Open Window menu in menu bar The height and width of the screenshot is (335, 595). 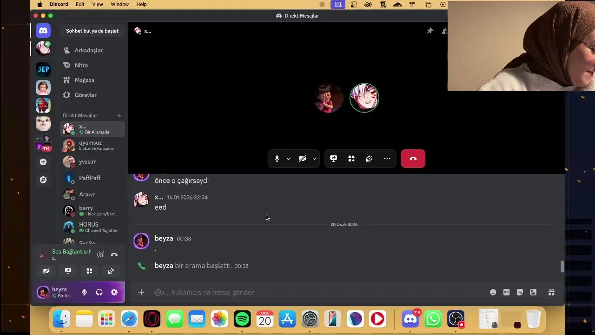[119, 4]
